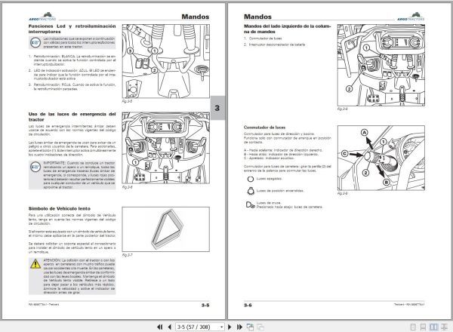Click the position lights symbol
The height and width of the screenshot is (332, 453).
coord(251,191)
